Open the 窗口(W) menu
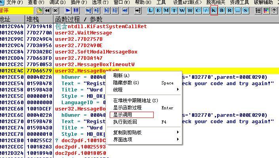Image resolution: width=279 pixels, height=158 pixels. 122,2
